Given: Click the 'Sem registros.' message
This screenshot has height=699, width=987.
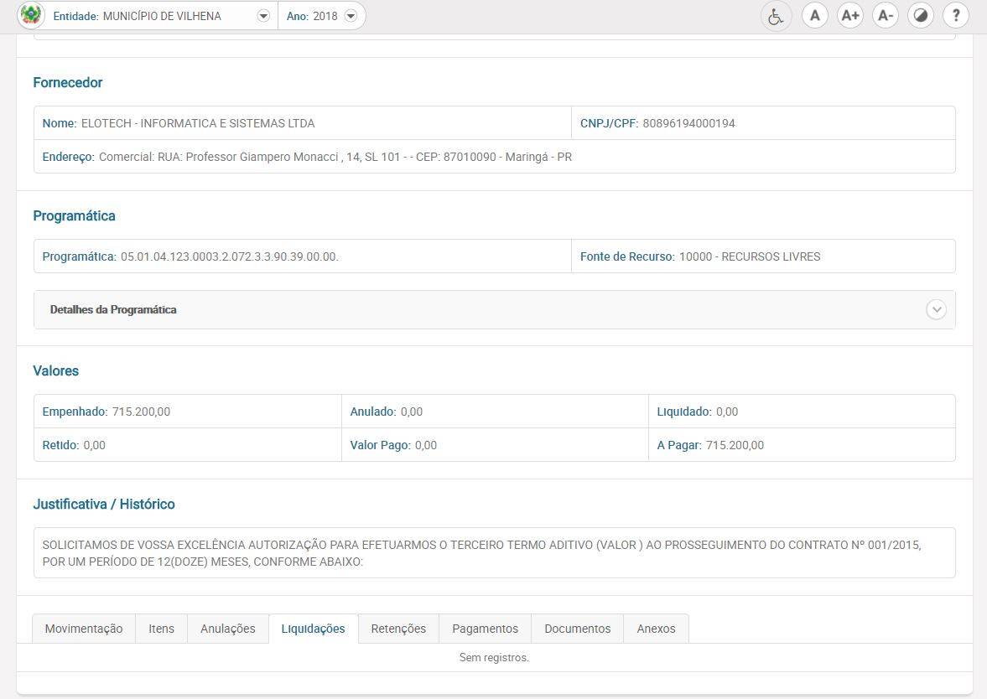Looking at the screenshot, I should click(494, 657).
